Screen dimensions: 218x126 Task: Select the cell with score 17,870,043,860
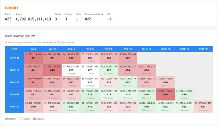34,82
